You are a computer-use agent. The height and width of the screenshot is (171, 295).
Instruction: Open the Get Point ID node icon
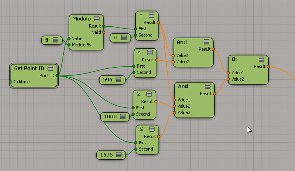coord(50,68)
